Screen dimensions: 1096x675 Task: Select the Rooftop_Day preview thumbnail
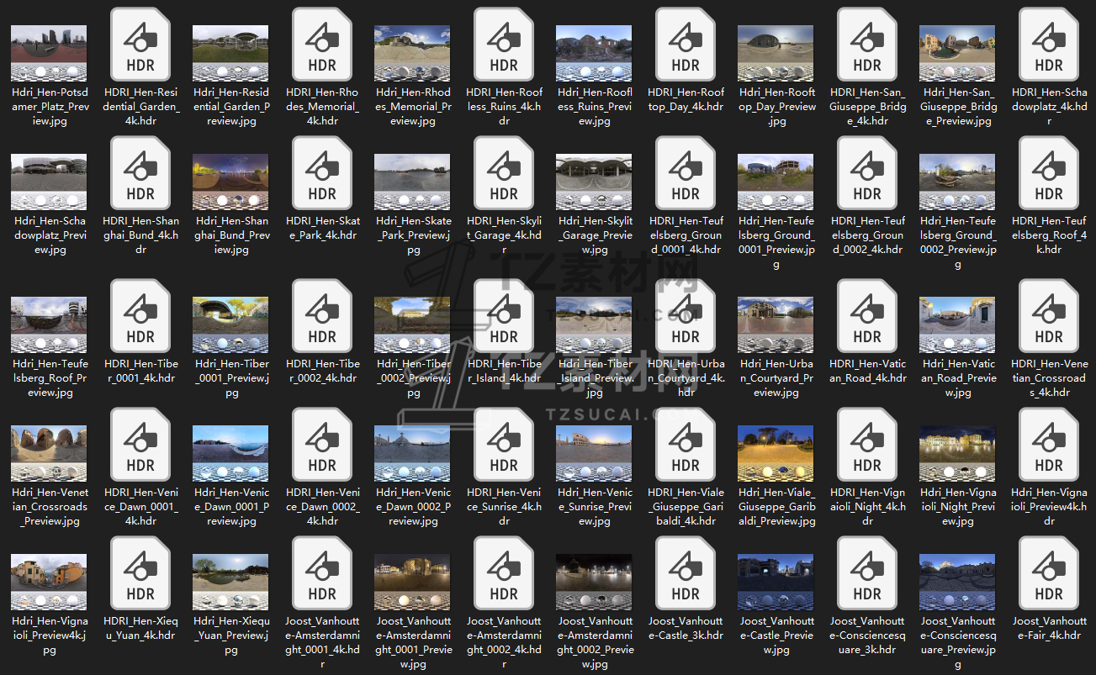(x=776, y=53)
